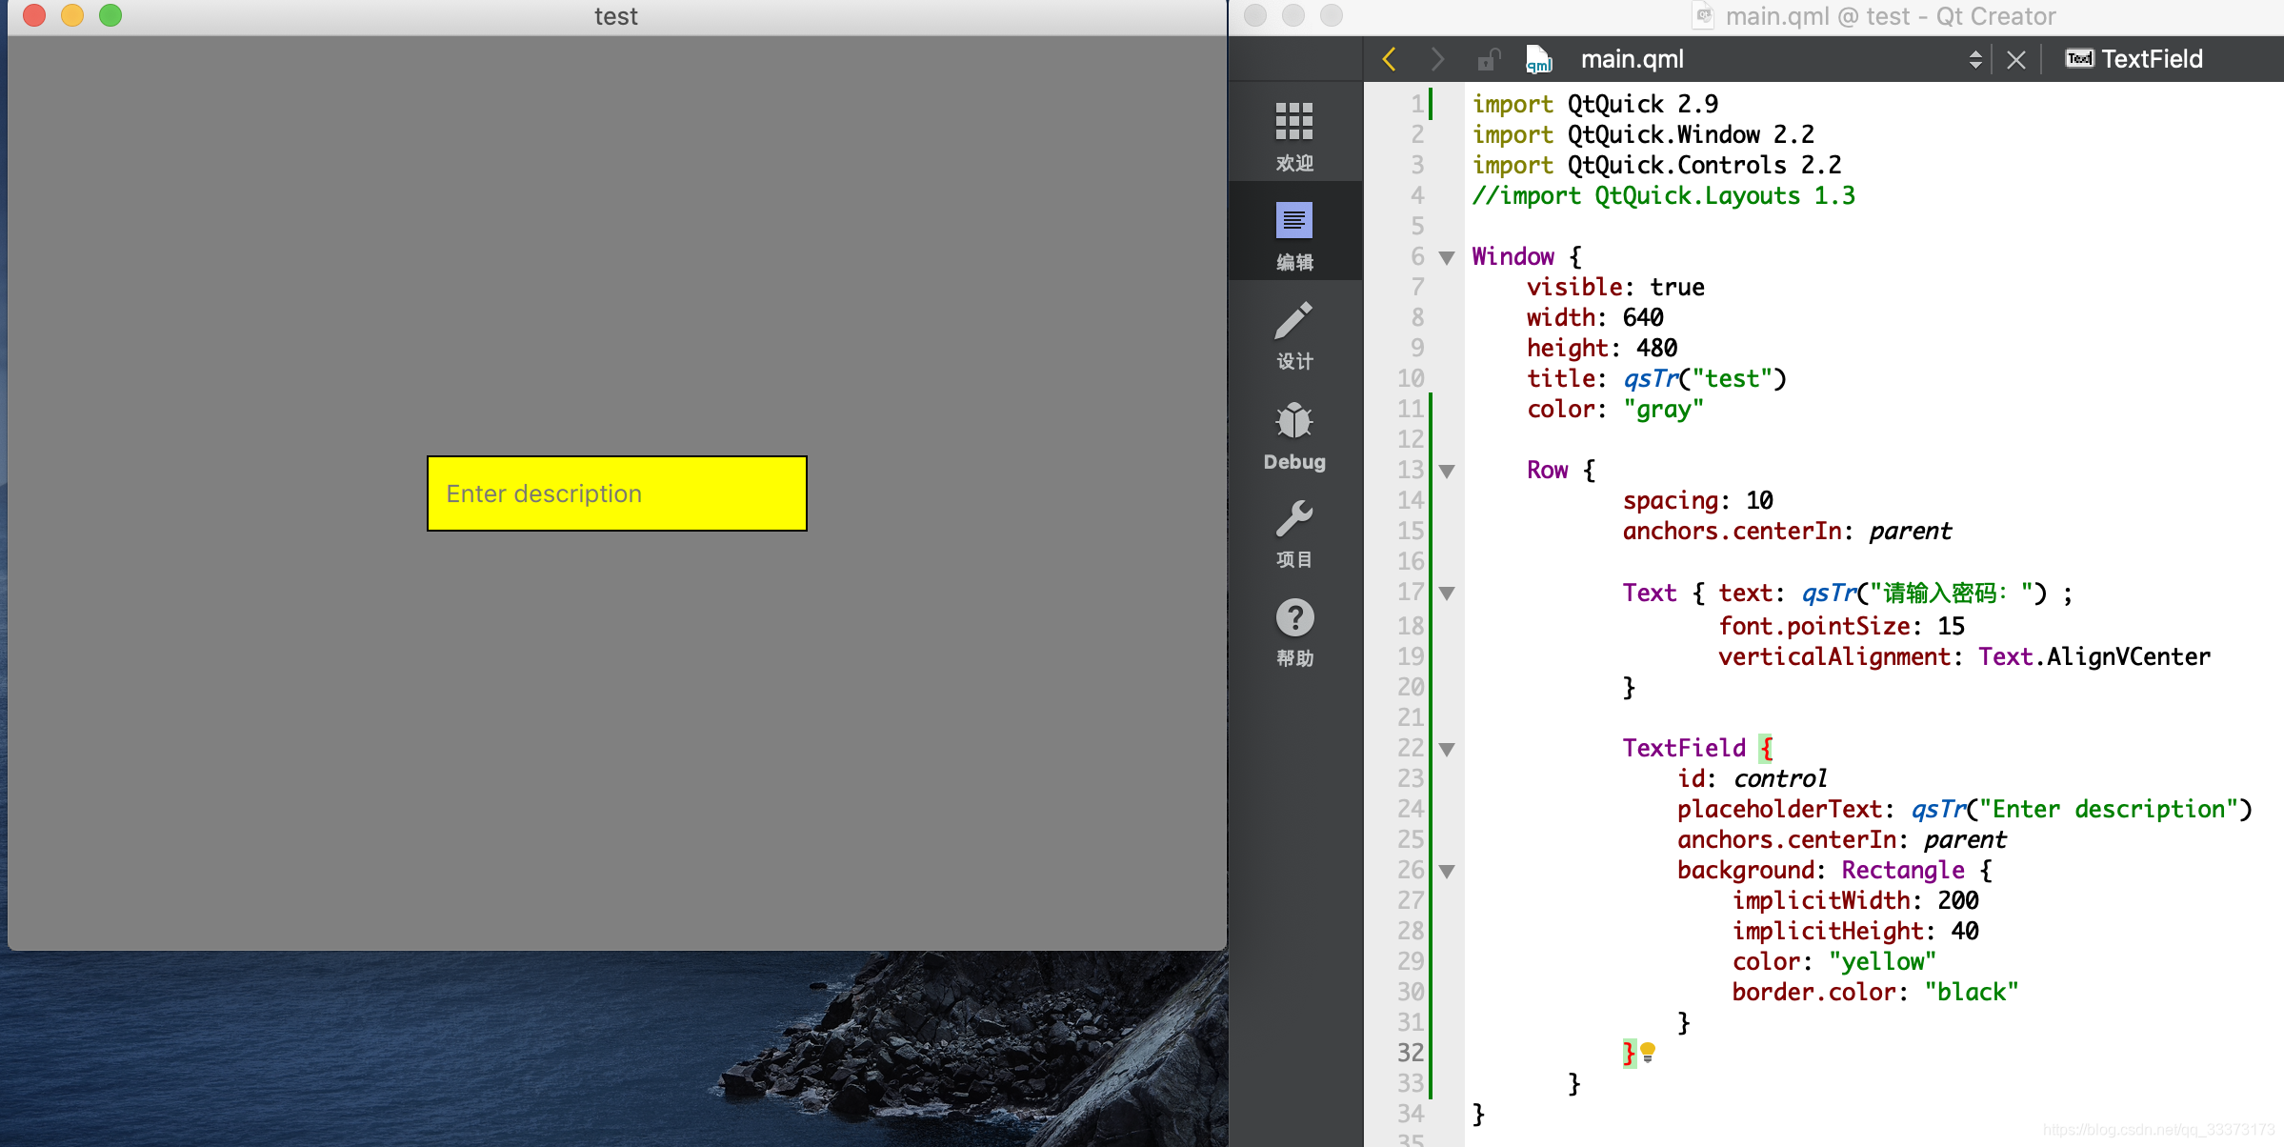
Task: Fold the background Rectangle block
Action: [1447, 871]
